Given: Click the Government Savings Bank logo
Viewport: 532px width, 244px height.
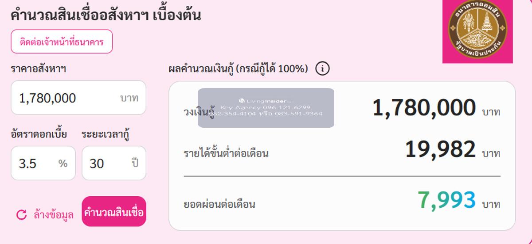Looking at the screenshot, I should [x=477, y=30].
